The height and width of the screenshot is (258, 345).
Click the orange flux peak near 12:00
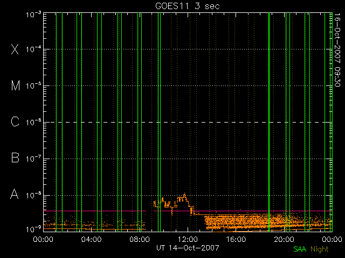pos(184,195)
